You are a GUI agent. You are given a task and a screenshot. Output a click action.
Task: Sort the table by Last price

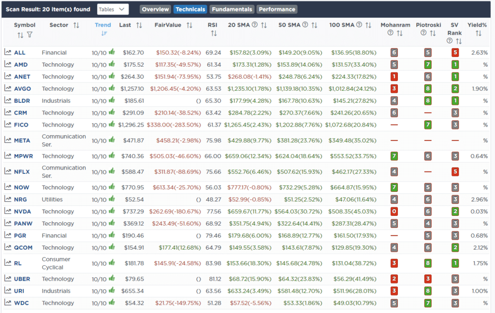139,25
